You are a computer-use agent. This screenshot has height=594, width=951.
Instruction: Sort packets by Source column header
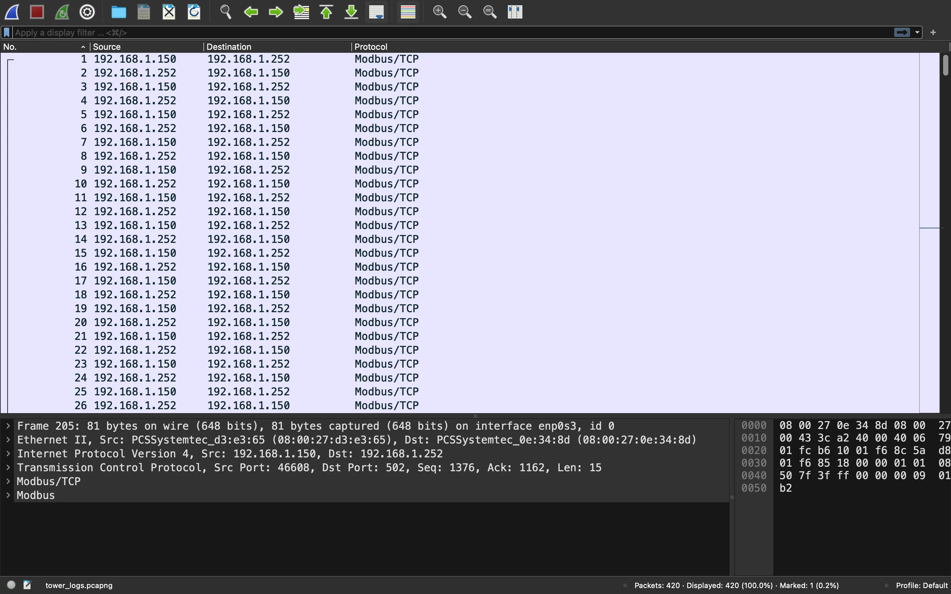pos(146,47)
